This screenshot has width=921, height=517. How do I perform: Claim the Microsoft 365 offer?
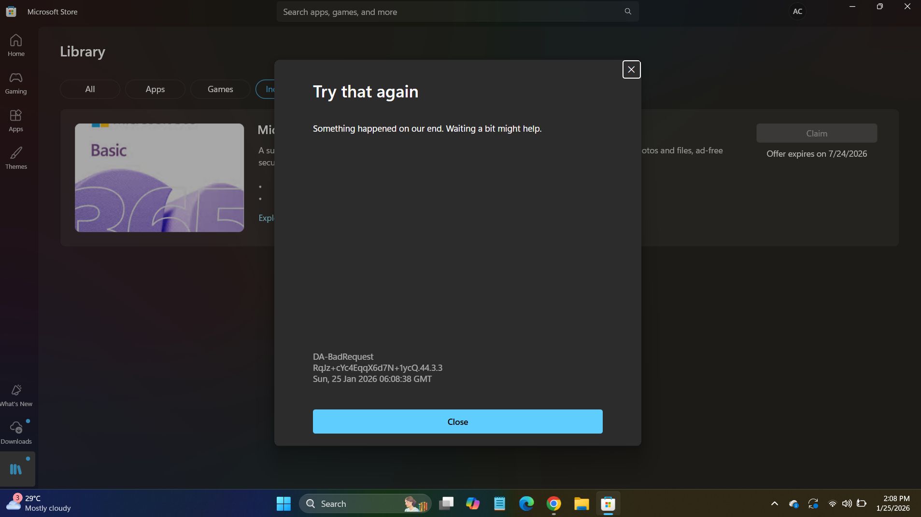816,133
